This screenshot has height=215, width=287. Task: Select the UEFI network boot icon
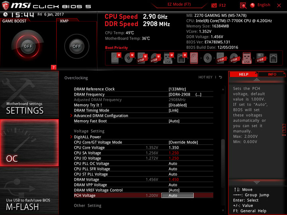click(182, 58)
